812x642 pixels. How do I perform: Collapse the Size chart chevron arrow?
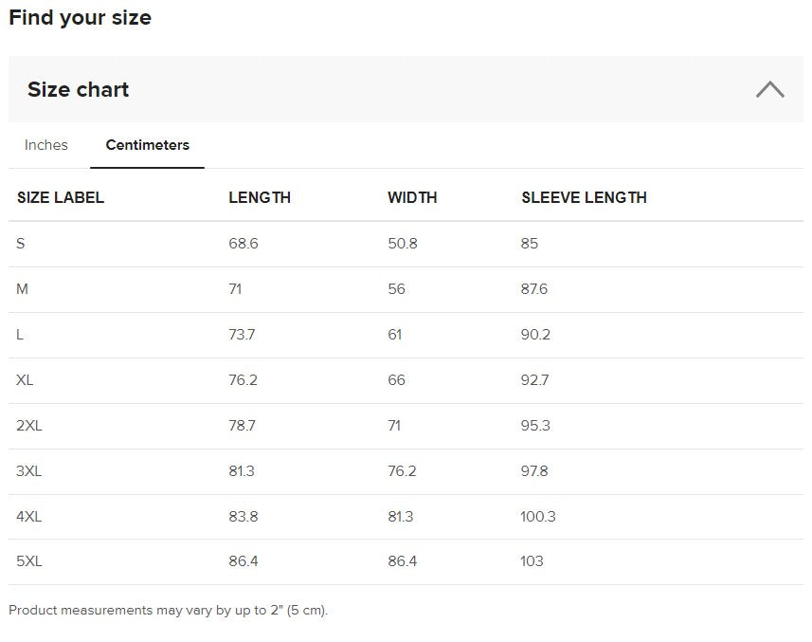point(769,90)
